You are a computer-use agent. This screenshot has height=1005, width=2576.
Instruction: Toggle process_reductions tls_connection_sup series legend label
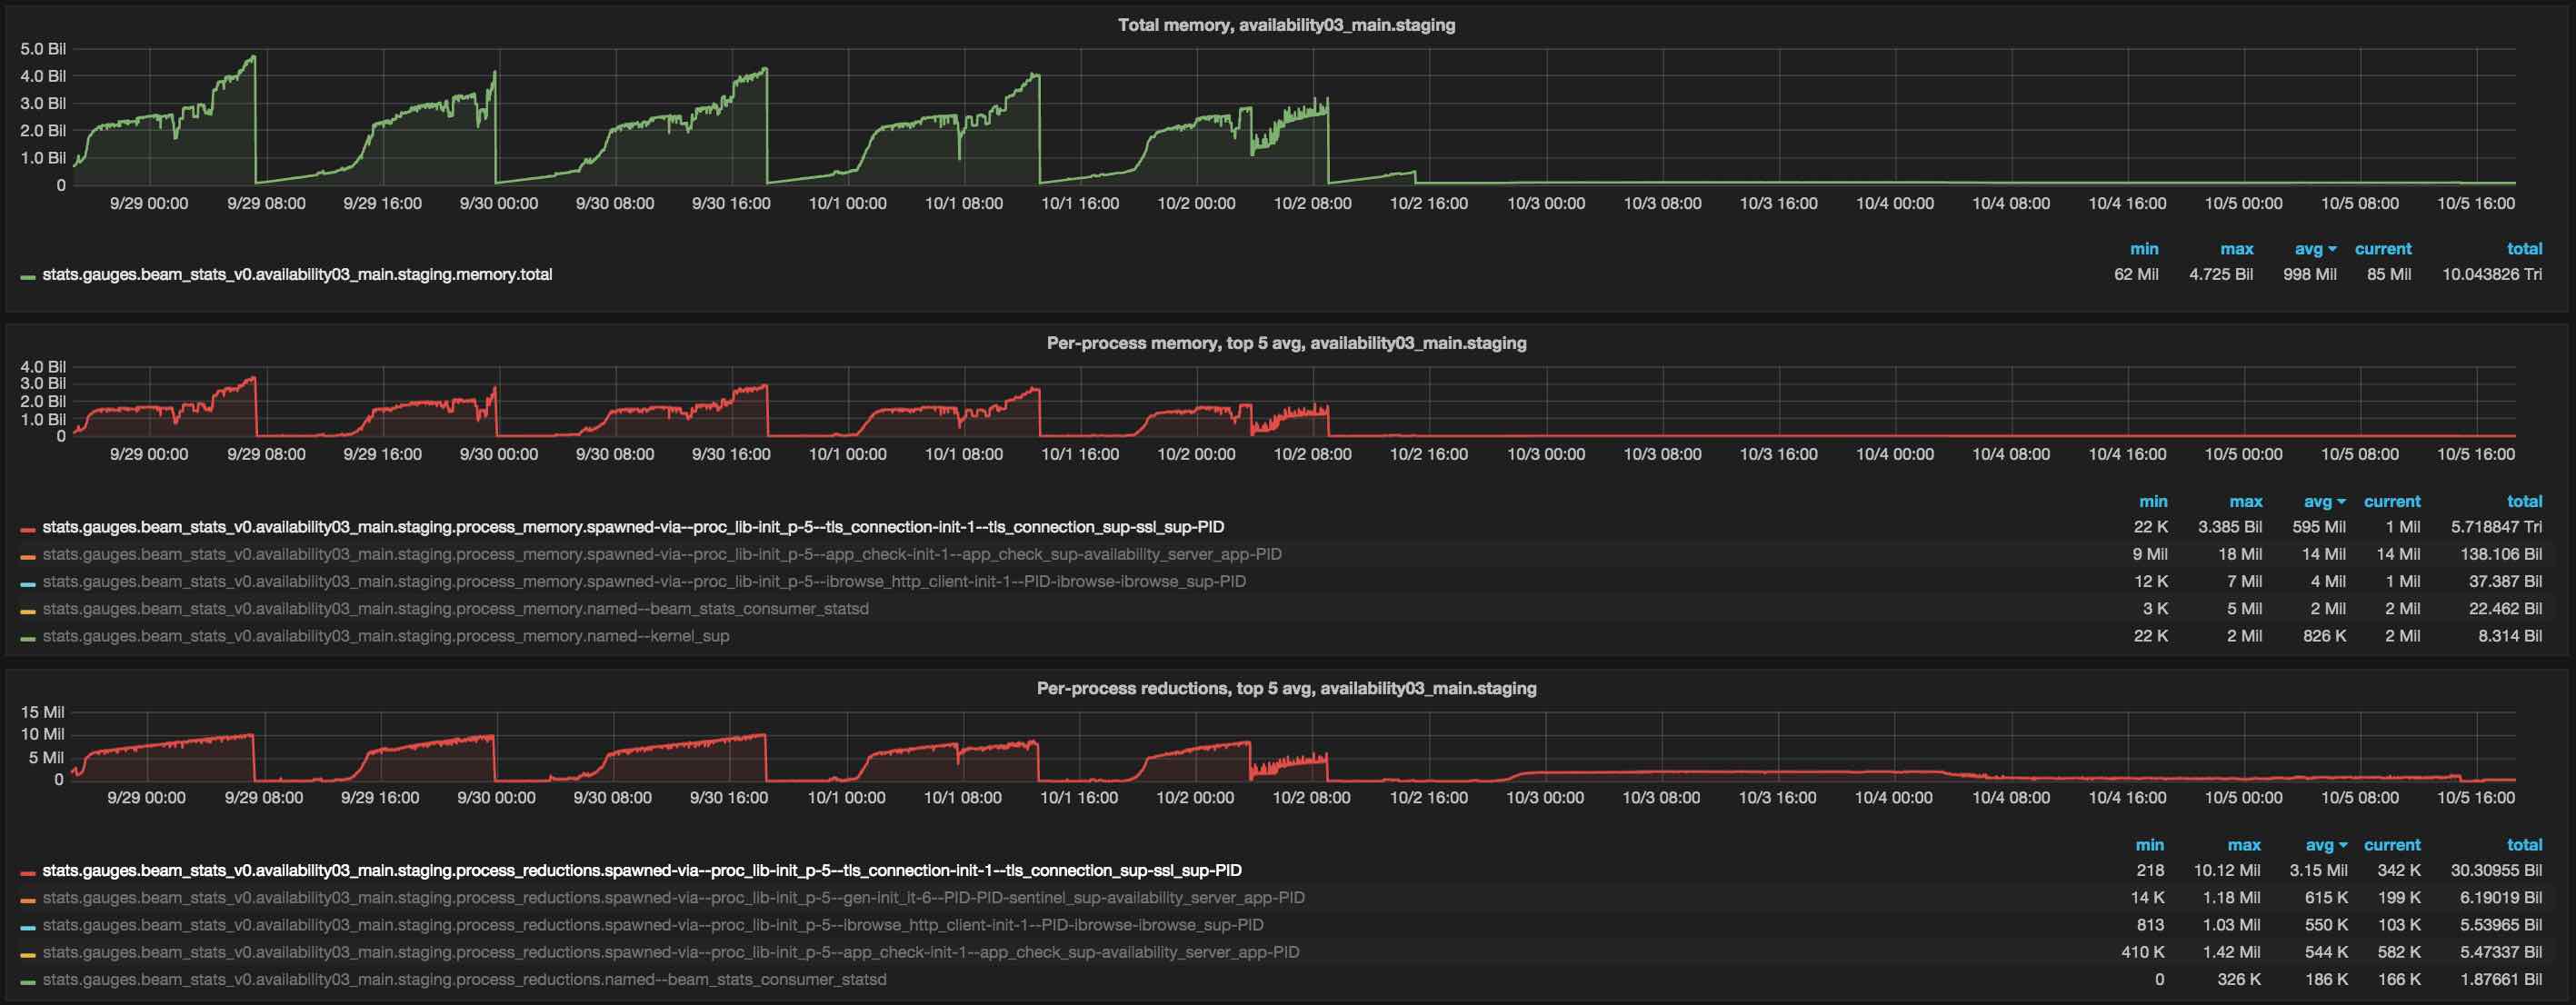click(x=642, y=870)
